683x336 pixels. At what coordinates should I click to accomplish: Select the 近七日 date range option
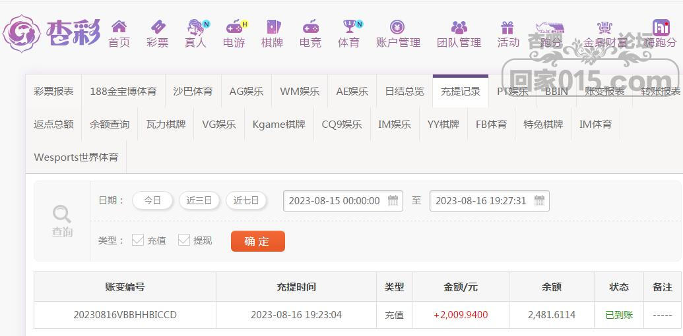(x=246, y=200)
